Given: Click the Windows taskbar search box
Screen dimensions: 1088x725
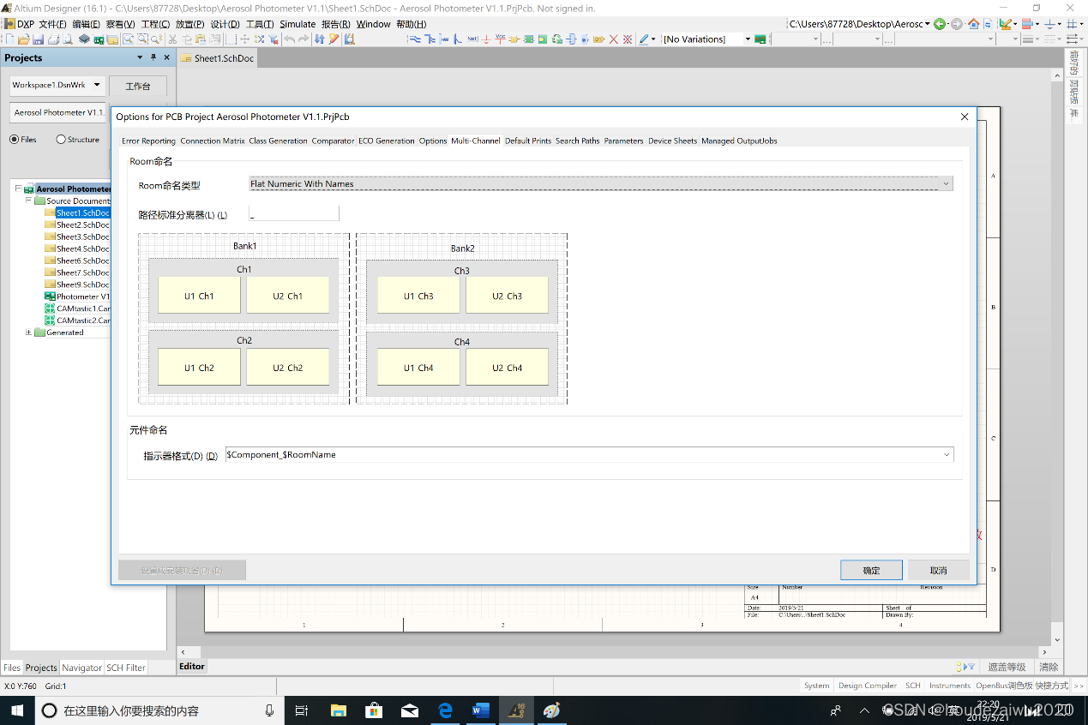Looking at the screenshot, I should click(x=160, y=710).
